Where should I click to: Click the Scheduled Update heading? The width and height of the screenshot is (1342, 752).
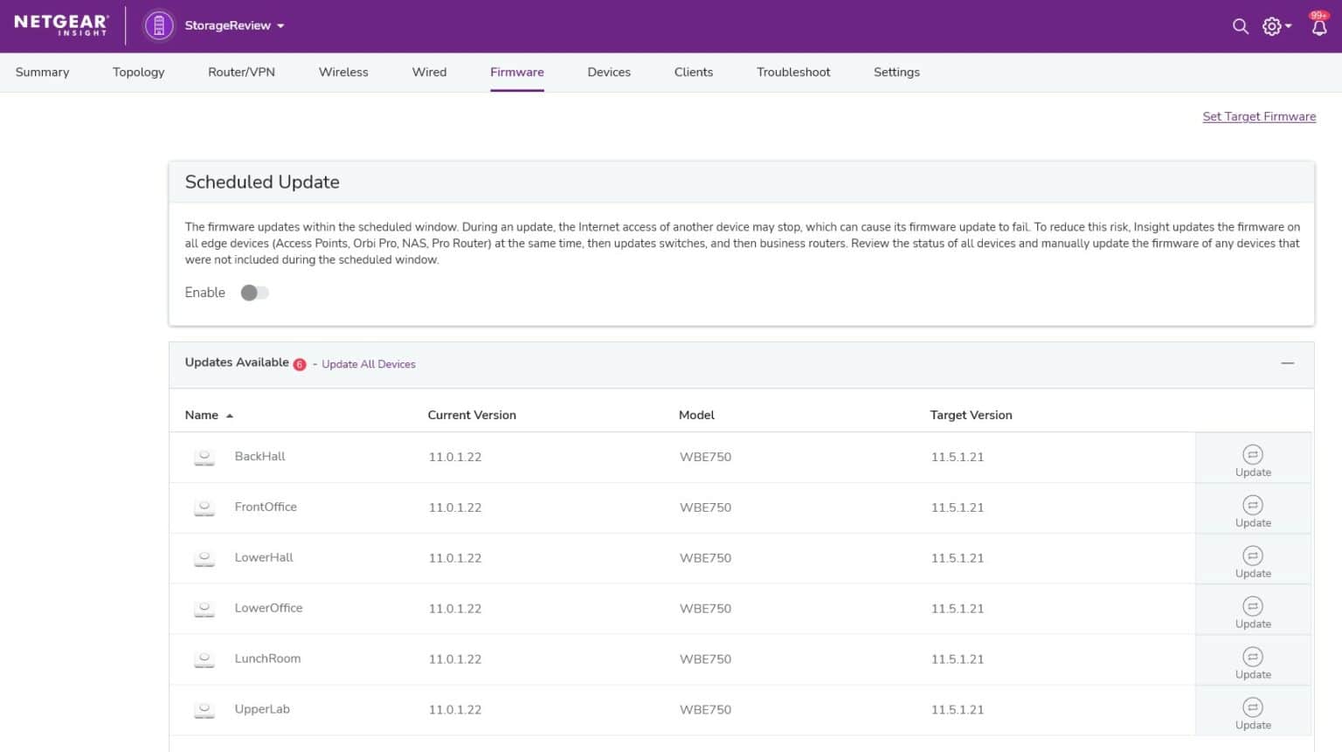[x=262, y=182]
